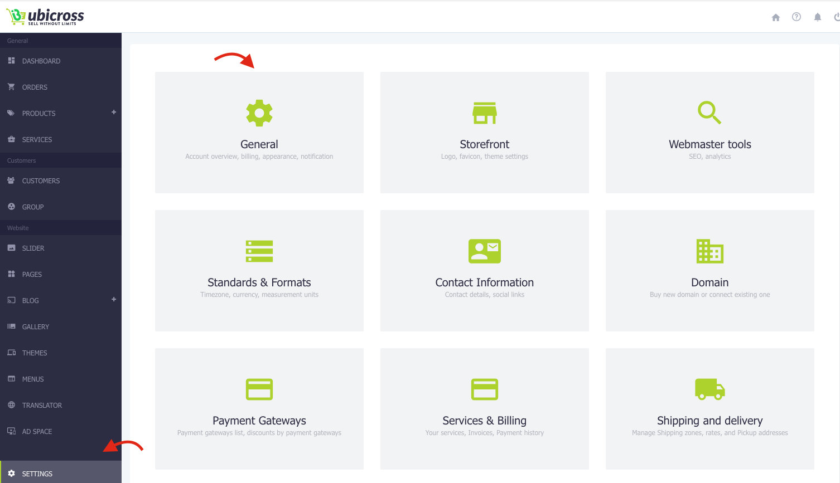Image resolution: width=840 pixels, height=483 pixels.
Task: Go to DASHBOARD in sidebar
Action: point(41,61)
